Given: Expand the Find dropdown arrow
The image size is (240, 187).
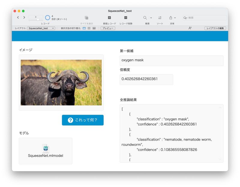Looking at the screenshot, I should tap(151, 18).
